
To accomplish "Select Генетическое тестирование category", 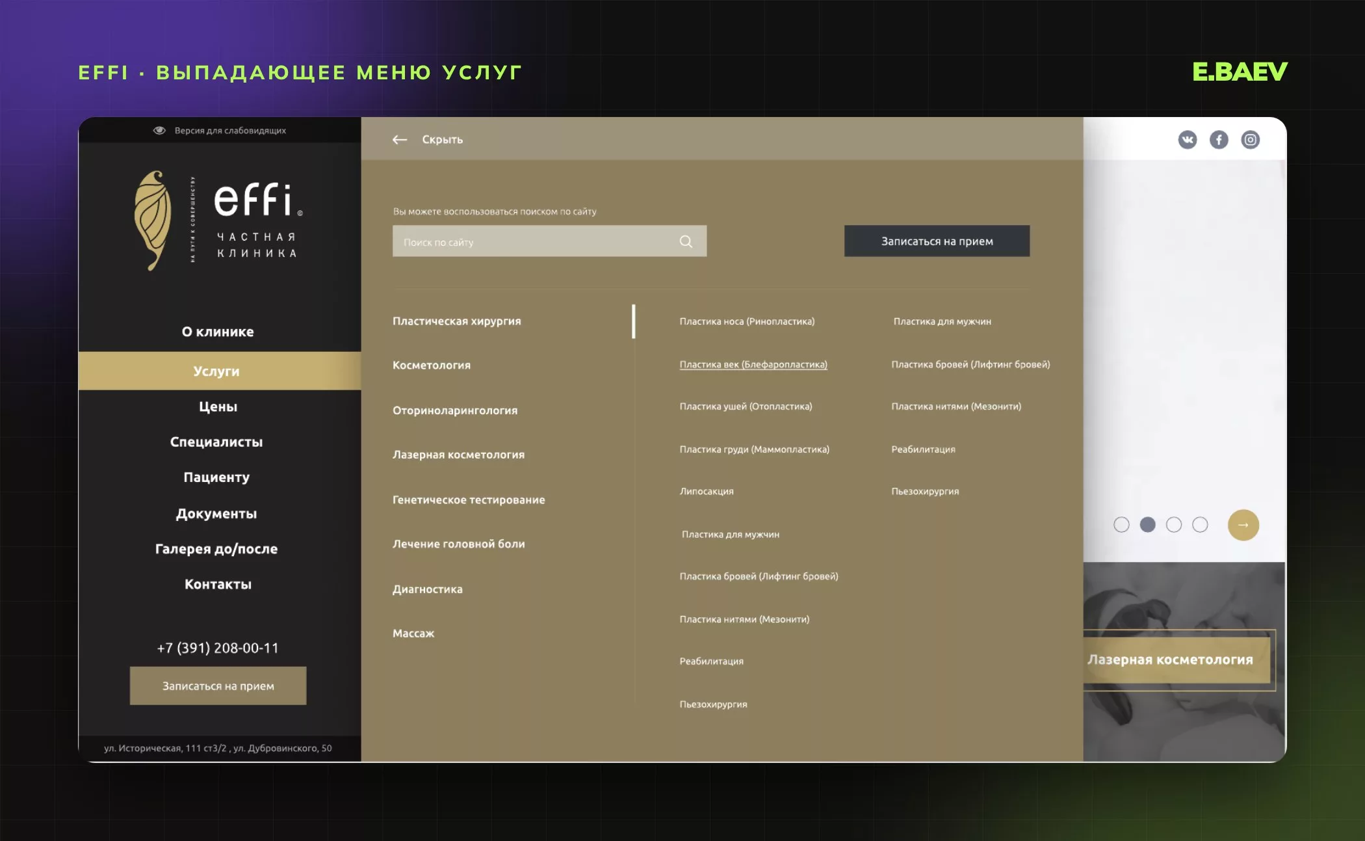I will tap(469, 500).
